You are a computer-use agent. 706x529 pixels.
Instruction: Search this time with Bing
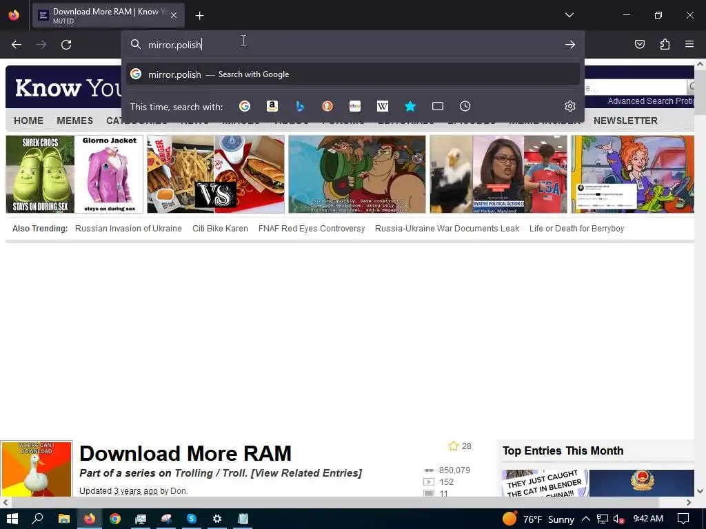click(300, 106)
